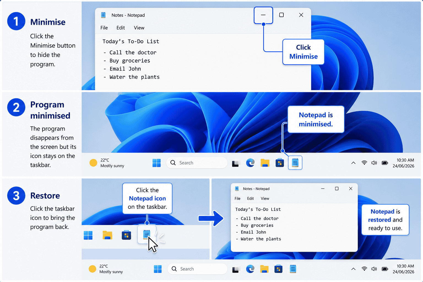The height and width of the screenshot is (282, 423).
Task: Open the Edit menu in step 1 Notepad window
Action: tap(121, 28)
